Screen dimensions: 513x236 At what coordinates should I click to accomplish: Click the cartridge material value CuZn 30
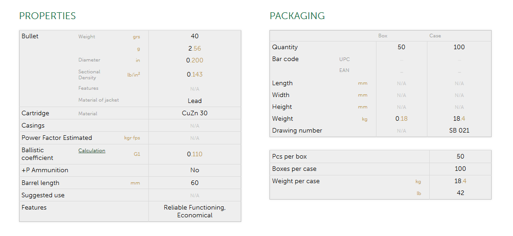pyautogui.click(x=195, y=113)
